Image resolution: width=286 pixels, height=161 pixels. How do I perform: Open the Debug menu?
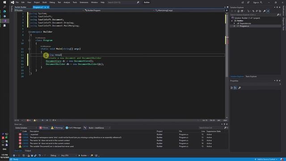52,2
